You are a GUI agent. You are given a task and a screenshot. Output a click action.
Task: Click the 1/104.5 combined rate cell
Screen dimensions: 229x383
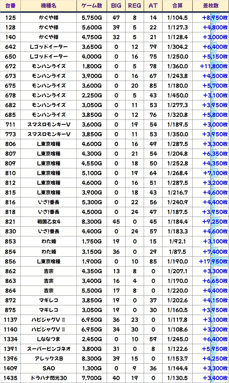tap(178, 17)
